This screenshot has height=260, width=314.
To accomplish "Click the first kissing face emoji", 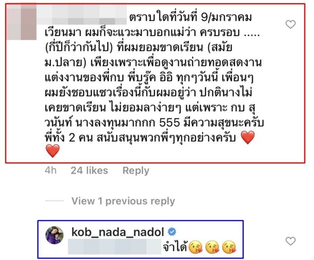I will pos(196,247).
